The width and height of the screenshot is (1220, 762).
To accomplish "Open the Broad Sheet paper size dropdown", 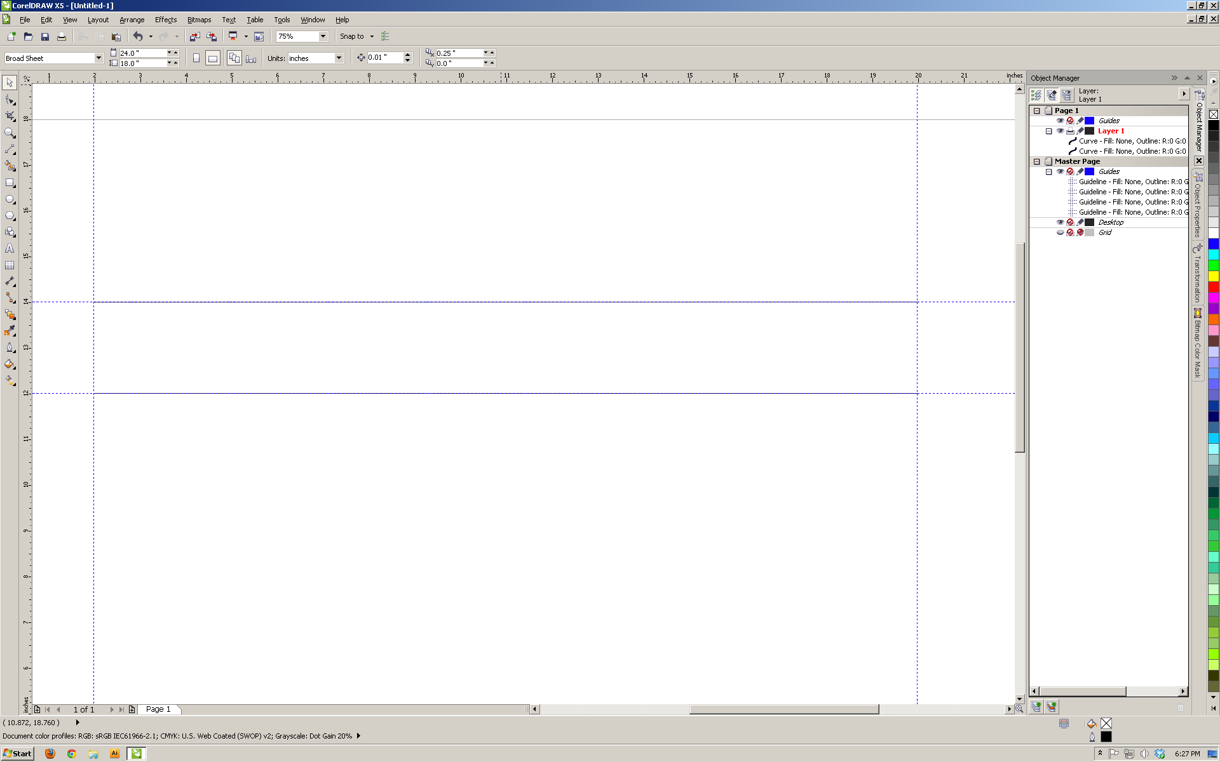I will pos(98,58).
